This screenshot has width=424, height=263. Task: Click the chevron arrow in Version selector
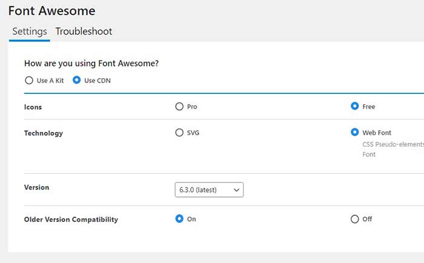pos(237,190)
